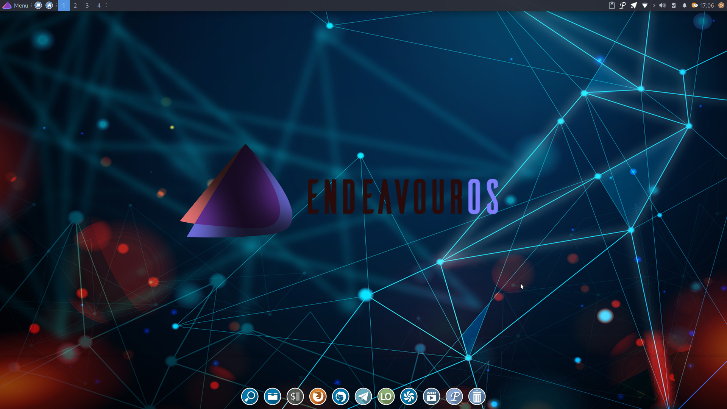Click the battery/power manager checkmark icon
Viewport: 727px width, 409px height.
[x=674, y=5]
